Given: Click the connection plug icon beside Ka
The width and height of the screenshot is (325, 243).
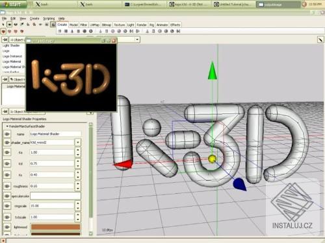Looking at the screenshot, I should (7, 152).
